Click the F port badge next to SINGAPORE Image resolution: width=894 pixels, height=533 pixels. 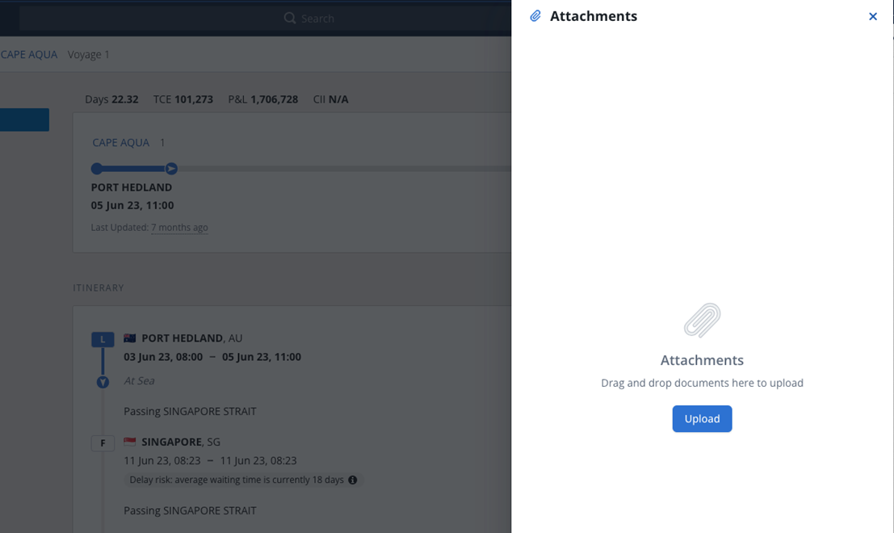tap(102, 443)
